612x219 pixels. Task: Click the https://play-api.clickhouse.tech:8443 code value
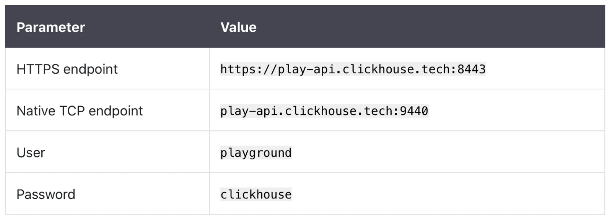(x=353, y=69)
